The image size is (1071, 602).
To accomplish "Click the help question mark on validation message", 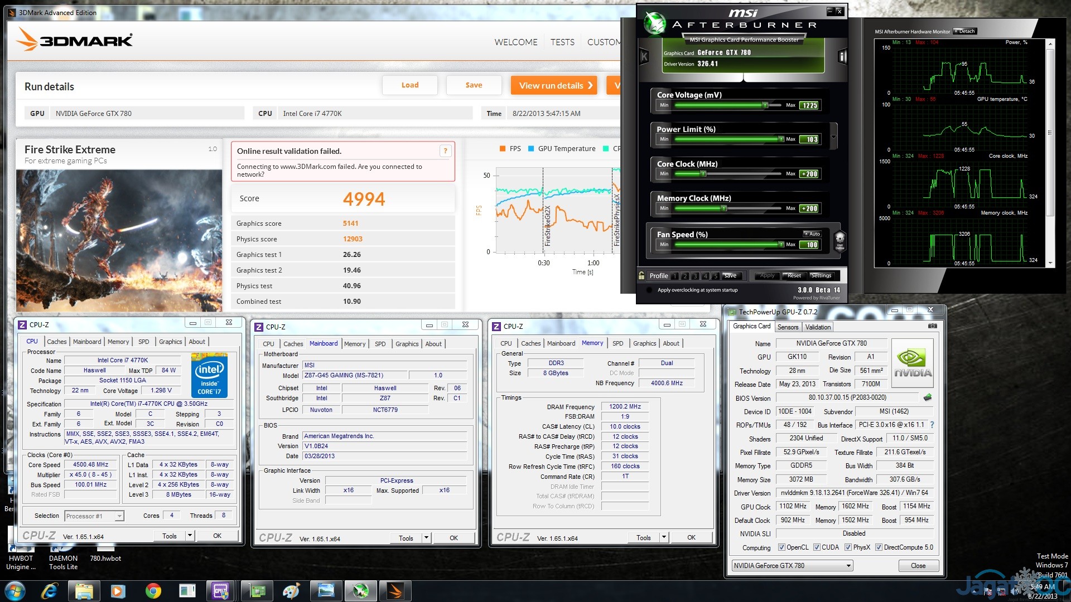I will [x=445, y=151].
